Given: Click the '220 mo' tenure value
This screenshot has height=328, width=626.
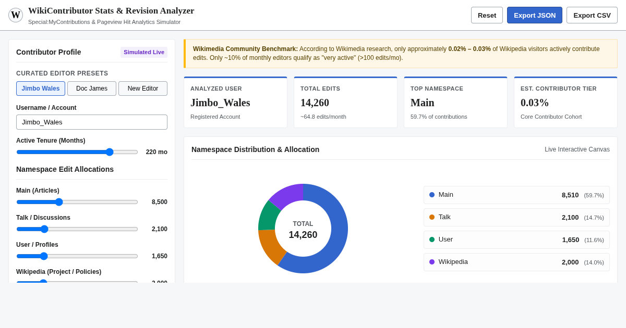Looking at the screenshot, I should point(156,152).
